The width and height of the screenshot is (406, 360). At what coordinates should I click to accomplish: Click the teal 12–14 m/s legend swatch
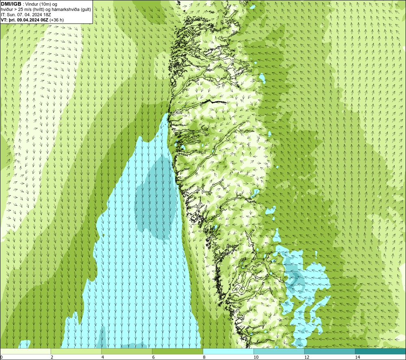point(330,351)
